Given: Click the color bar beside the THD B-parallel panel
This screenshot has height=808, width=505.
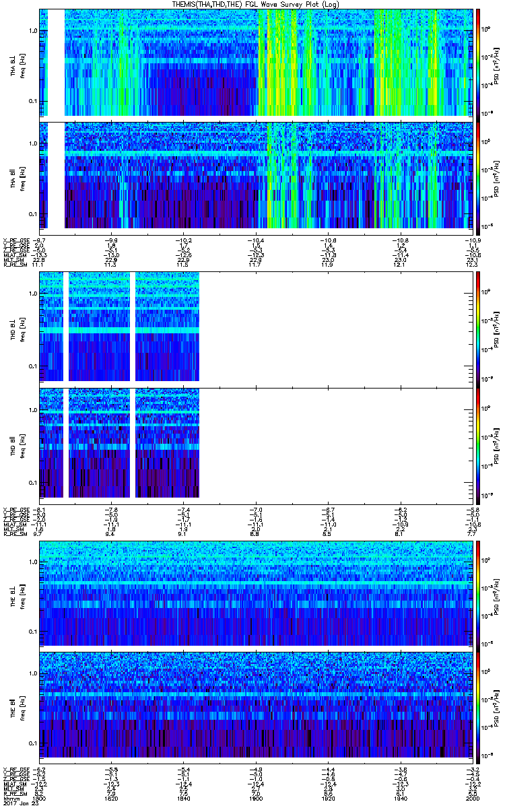Looking at the screenshot, I should (x=478, y=445).
